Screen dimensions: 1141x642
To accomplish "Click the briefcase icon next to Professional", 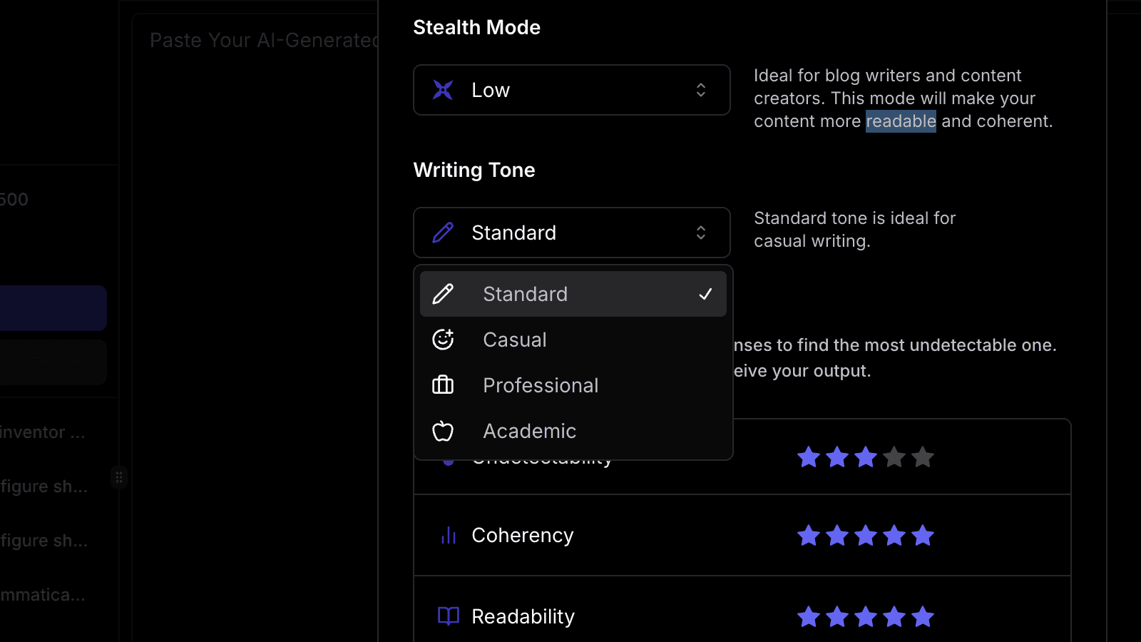I will pos(443,385).
